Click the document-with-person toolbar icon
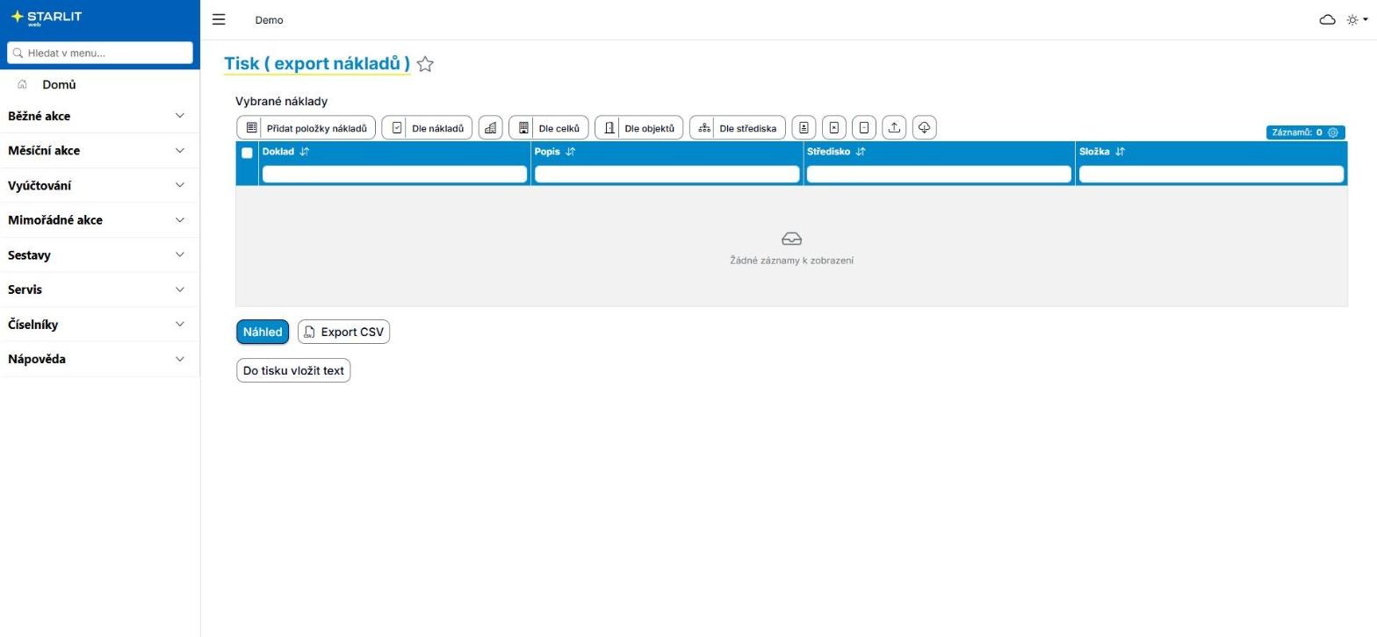Viewport: 1377px width, 637px height. [804, 128]
